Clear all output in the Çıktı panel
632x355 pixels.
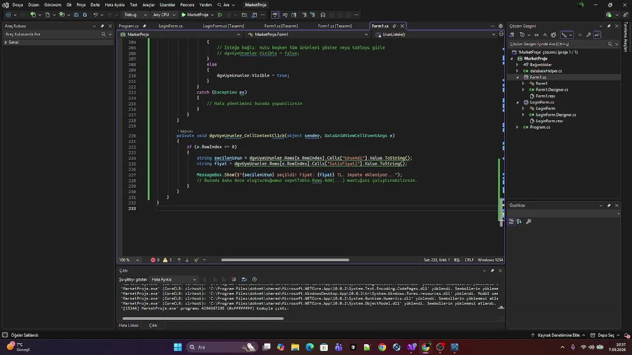(234, 279)
